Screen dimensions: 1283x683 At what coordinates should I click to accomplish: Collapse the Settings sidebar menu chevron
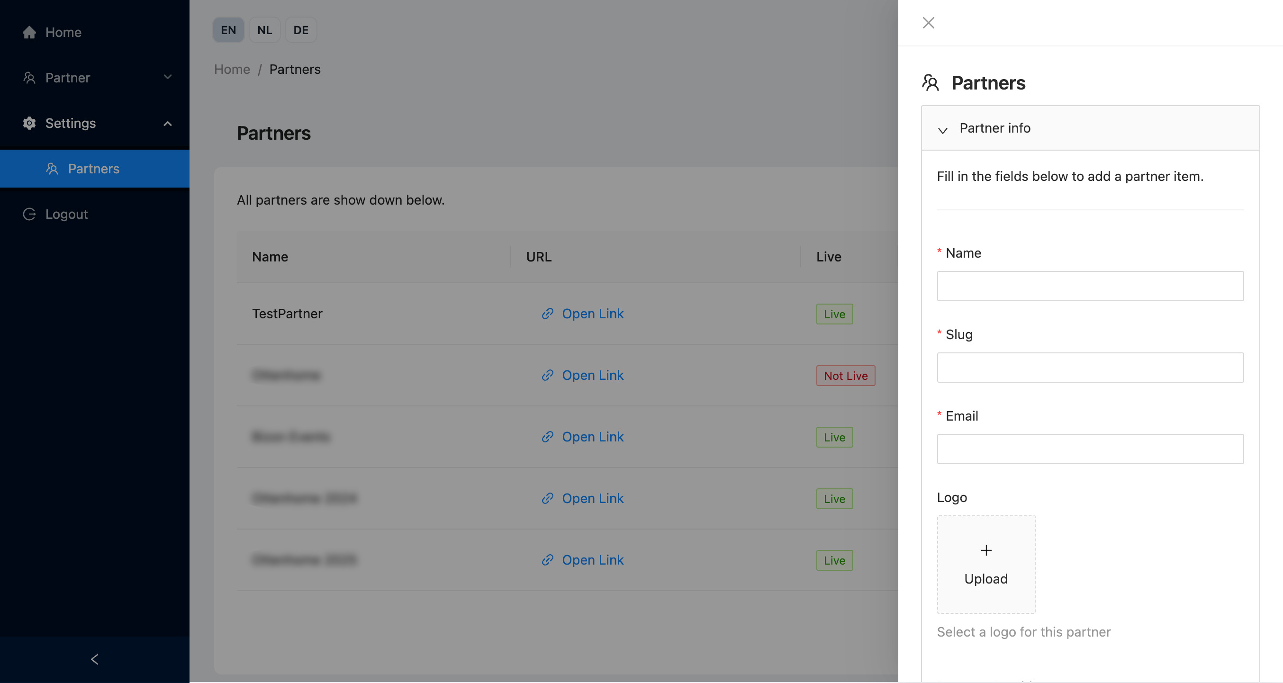(x=168, y=124)
